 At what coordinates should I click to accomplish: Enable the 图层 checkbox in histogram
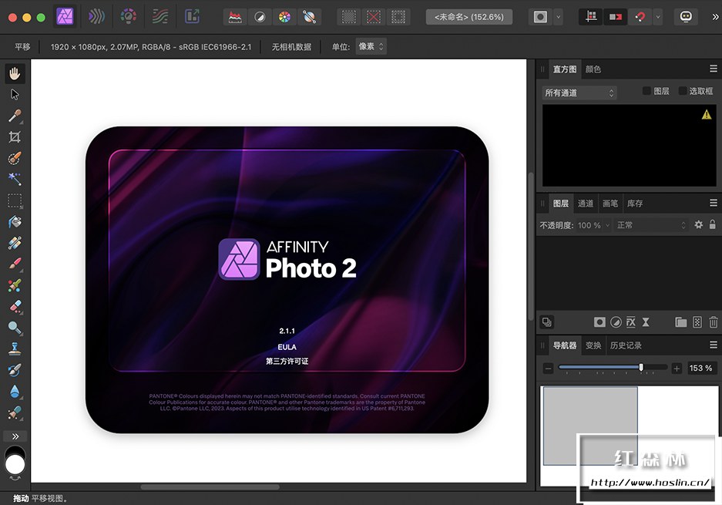pos(646,91)
